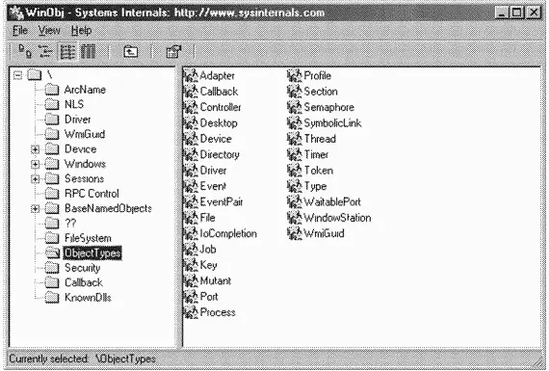549x371 pixels.
Task: Expand the BaseNamedObjects tree node
Action: coord(35,209)
